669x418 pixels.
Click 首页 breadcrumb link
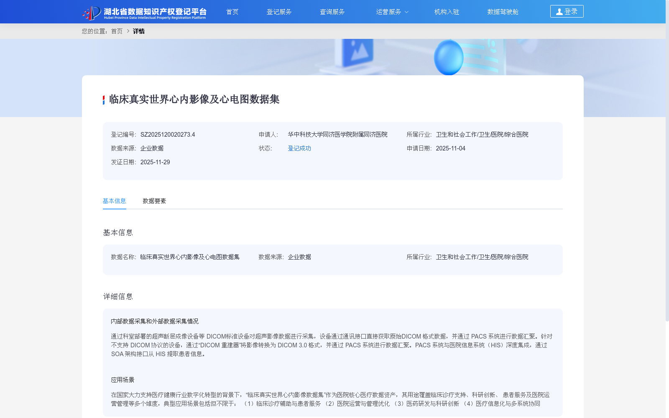pos(117,31)
